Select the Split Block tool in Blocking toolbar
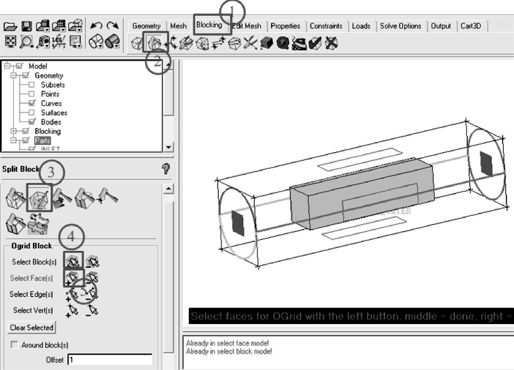Viewport: 514px width, 370px height. tap(155, 43)
